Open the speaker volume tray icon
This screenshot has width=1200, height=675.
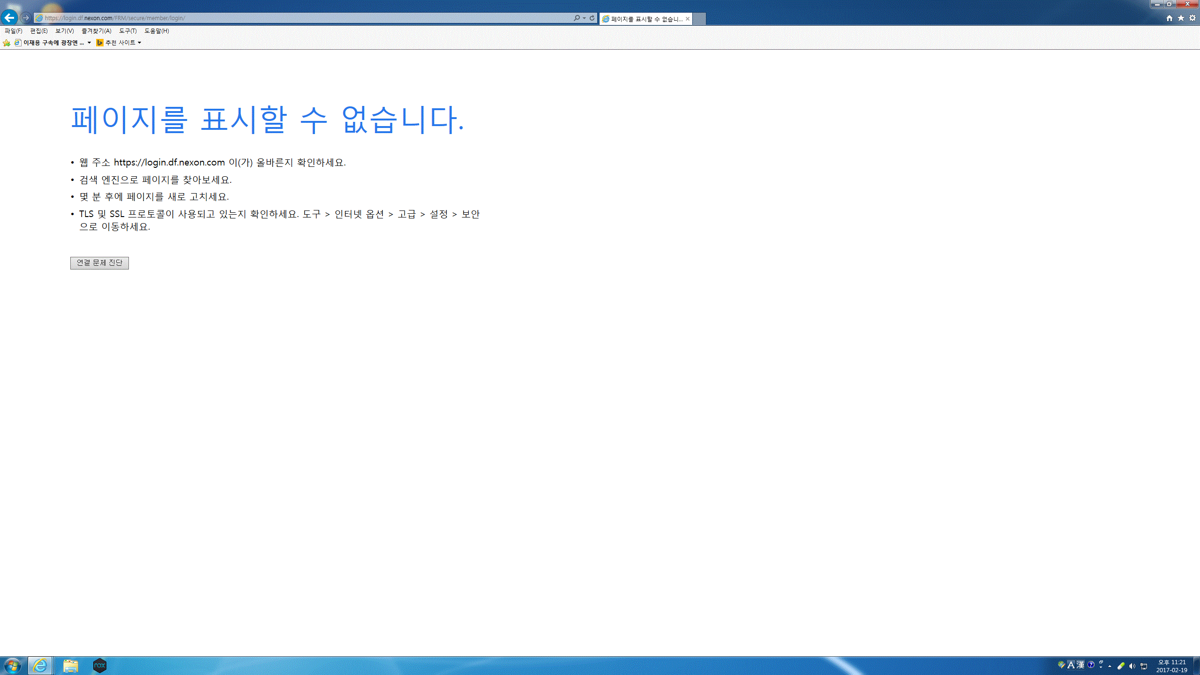coord(1132,666)
